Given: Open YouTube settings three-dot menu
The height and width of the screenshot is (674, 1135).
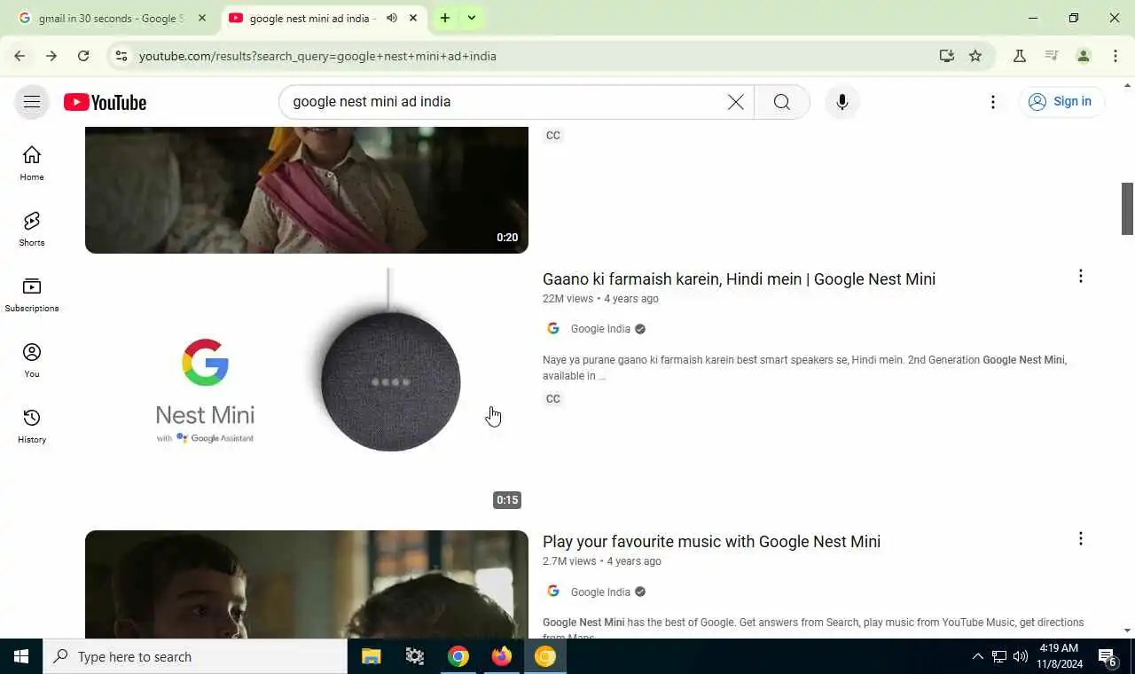Looking at the screenshot, I should coord(993,102).
